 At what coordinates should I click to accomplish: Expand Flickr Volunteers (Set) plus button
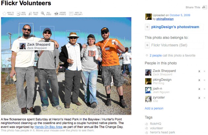[x=147, y=45]
